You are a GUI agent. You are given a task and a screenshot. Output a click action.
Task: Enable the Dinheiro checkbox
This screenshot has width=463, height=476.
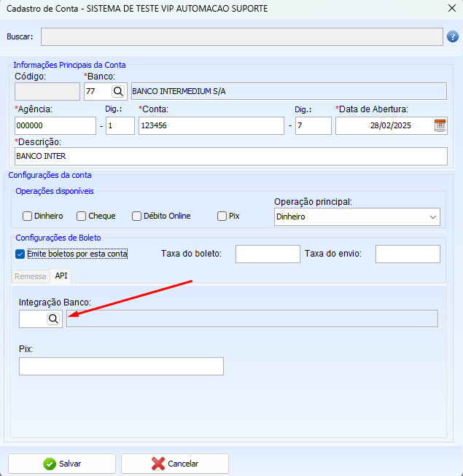pyautogui.click(x=27, y=216)
